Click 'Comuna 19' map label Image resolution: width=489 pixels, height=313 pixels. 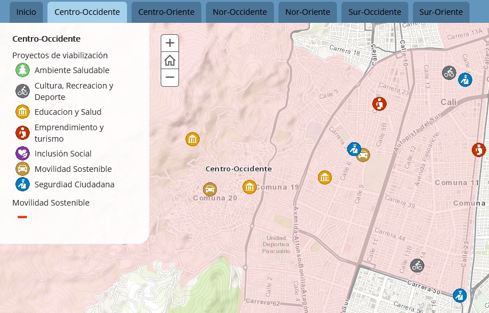tap(277, 187)
